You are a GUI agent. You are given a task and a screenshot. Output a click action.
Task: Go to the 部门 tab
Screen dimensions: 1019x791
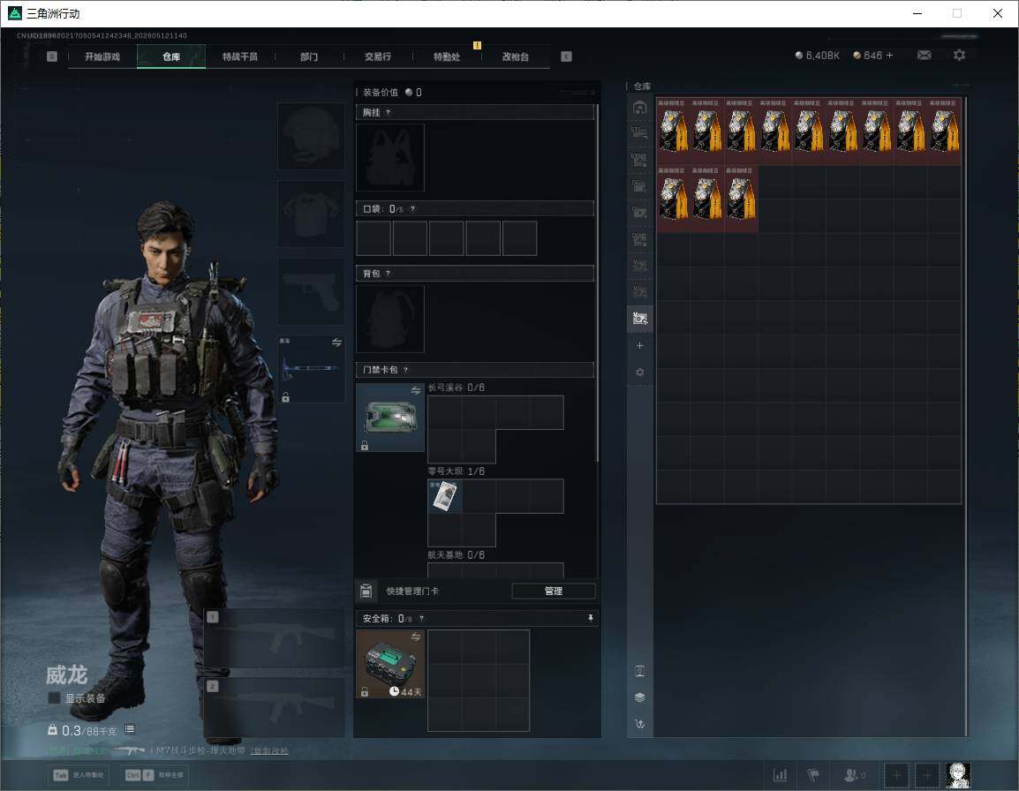click(309, 56)
